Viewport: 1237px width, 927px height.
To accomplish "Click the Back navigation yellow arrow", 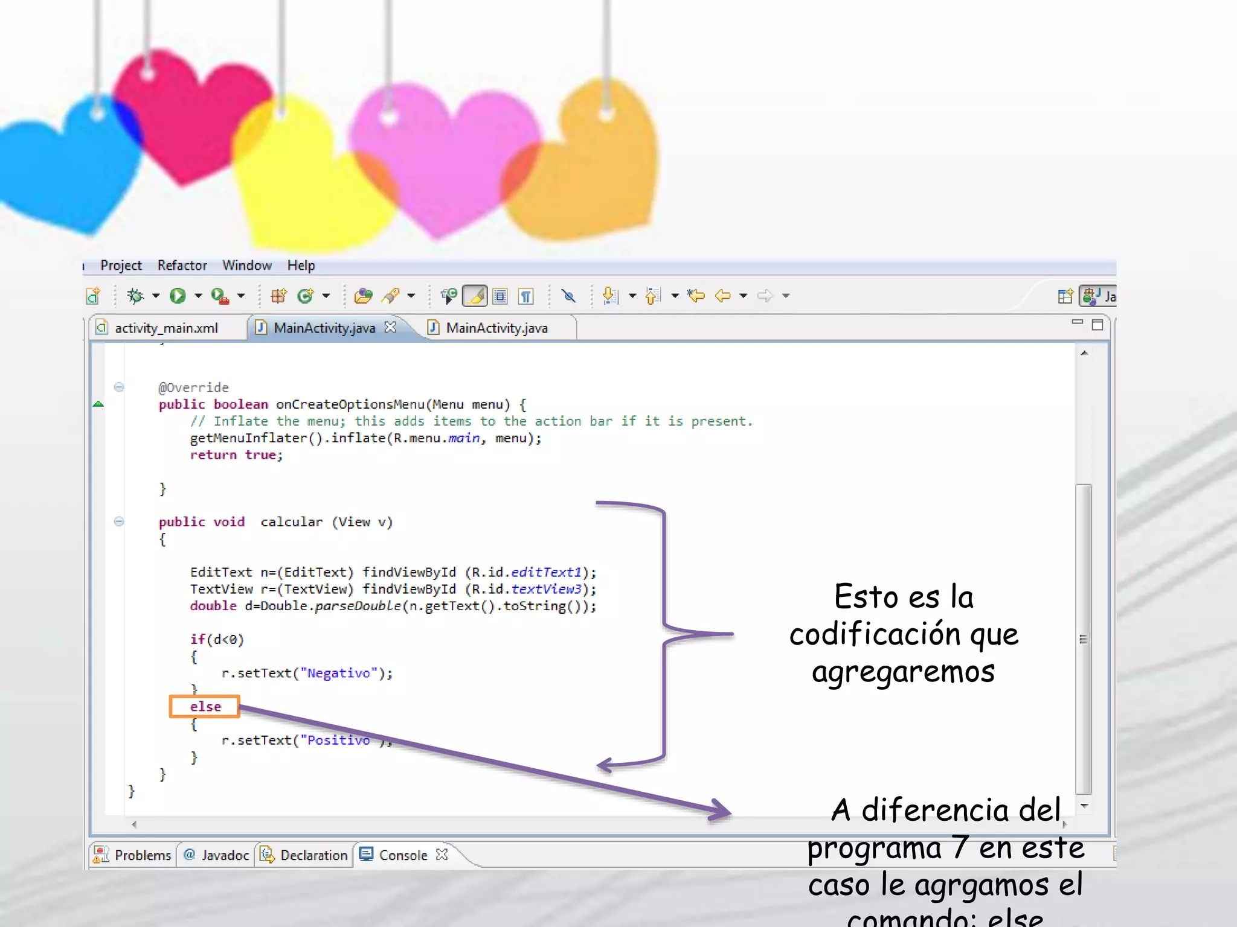I will point(722,296).
